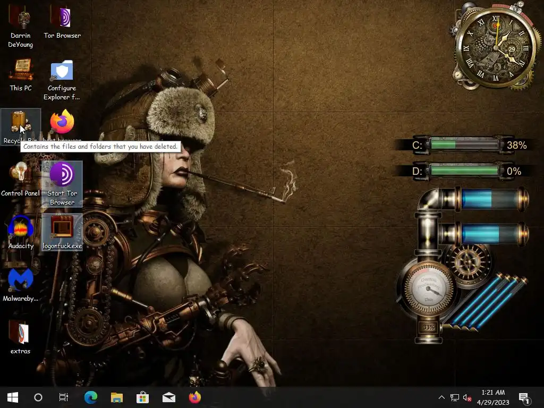Click the 33% CPU readout plate
The image size is (544, 408).
click(x=429, y=327)
